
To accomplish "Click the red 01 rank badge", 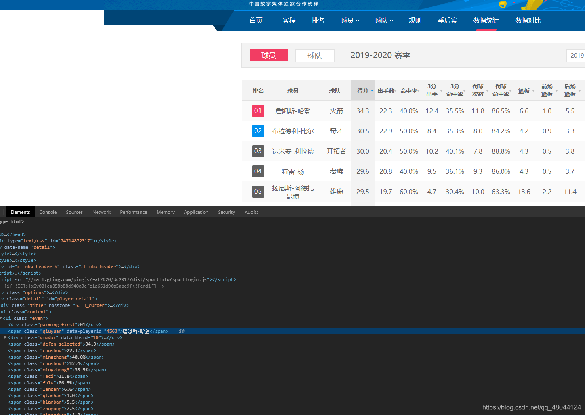I will click(258, 111).
